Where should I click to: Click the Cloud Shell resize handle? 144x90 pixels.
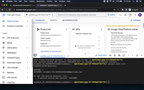[x=89, y=53]
